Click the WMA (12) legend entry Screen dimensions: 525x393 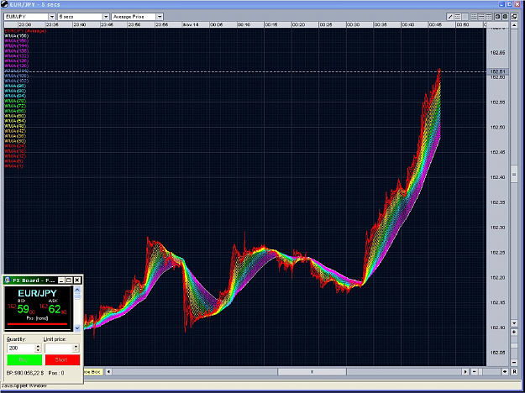click(15, 156)
